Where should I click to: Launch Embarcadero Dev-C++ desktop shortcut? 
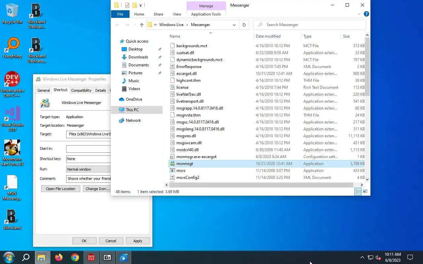12,84
